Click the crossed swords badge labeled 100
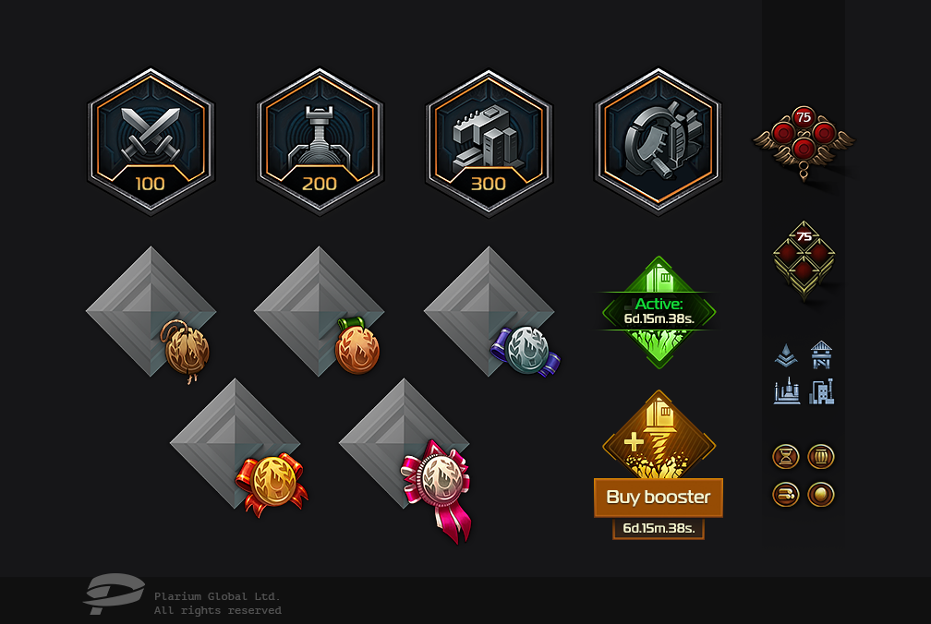Image resolution: width=931 pixels, height=624 pixels. (151, 141)
